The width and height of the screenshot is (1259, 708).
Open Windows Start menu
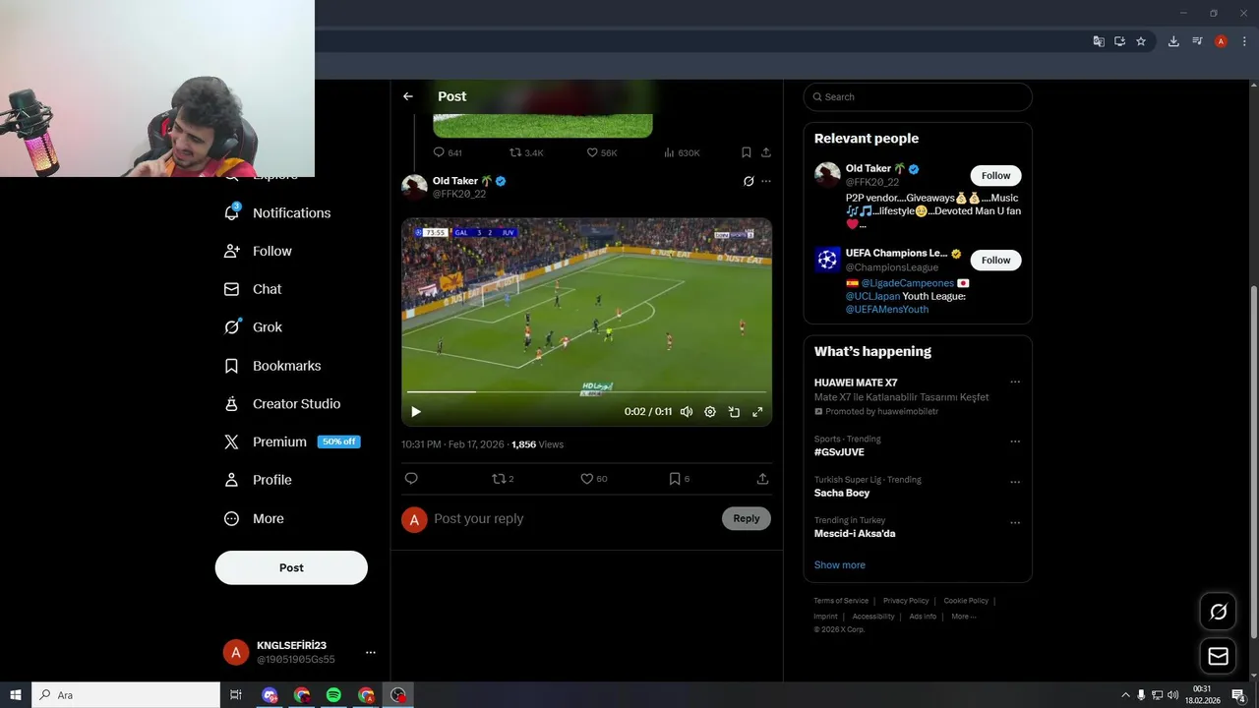tap(16, 695)
